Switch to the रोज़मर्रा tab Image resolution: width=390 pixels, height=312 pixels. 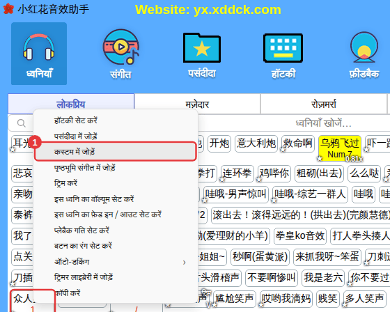pyautogui.click(x=324, y=104)
